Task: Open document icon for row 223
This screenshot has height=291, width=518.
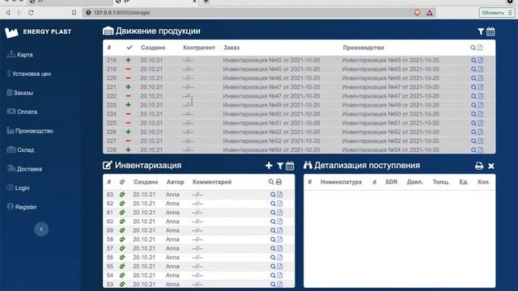Action: (x=481, y=105)
